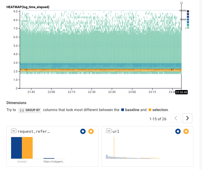The width and height of the screenshot is (202, 170).
Task: Click the tall orange spike in url chart
Action: (114, 147)
